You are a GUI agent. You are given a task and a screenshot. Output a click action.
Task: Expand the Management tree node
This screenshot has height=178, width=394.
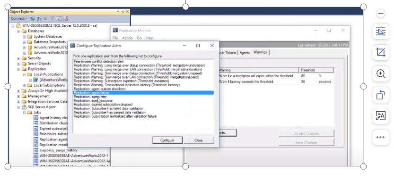pos(18,96)
